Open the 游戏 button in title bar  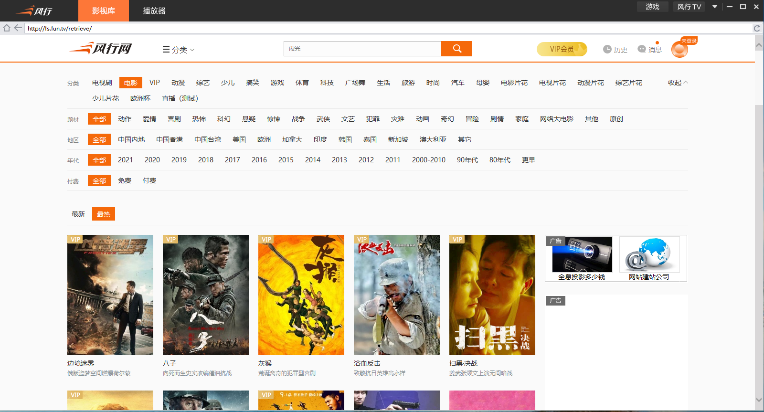pos(652,7)
